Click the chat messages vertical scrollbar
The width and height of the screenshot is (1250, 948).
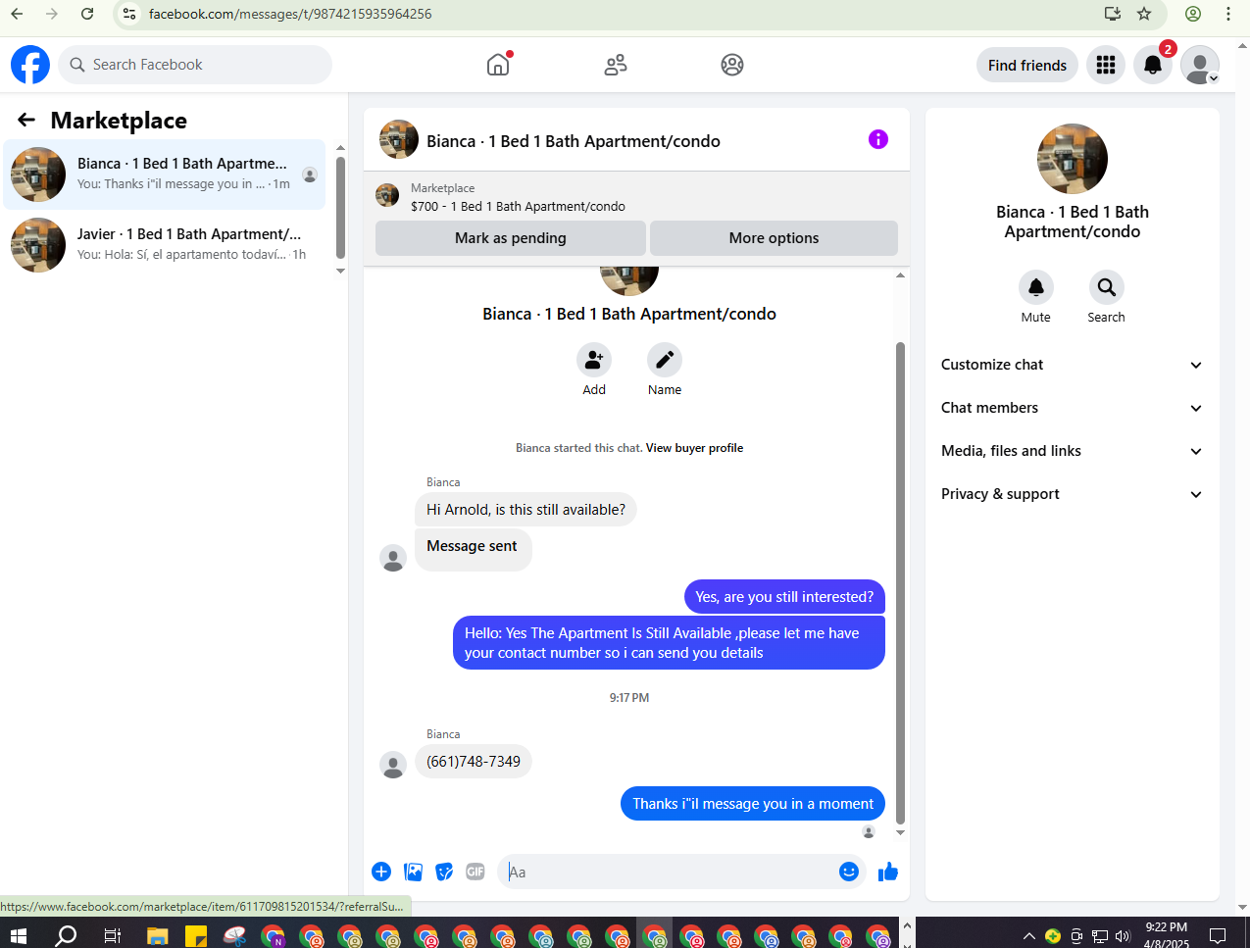(x=900, y=582)
